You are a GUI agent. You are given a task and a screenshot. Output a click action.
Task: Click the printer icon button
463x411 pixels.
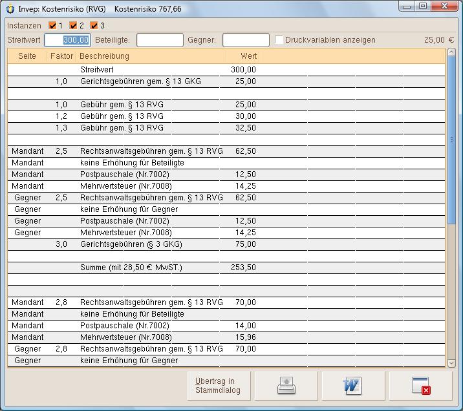286,386
